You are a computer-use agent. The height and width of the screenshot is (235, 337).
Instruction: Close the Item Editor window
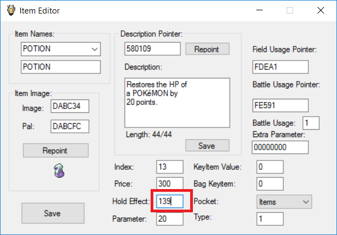coord(321,10)
